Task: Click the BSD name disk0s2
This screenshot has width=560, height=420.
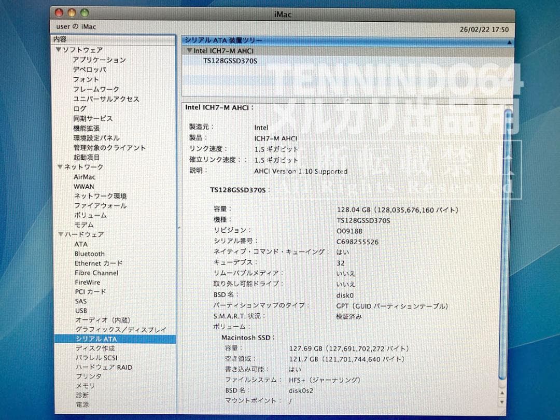Action: [301, 391]
